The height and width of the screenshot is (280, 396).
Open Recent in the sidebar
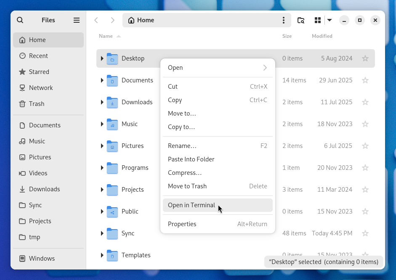click(x=48, y=56)
